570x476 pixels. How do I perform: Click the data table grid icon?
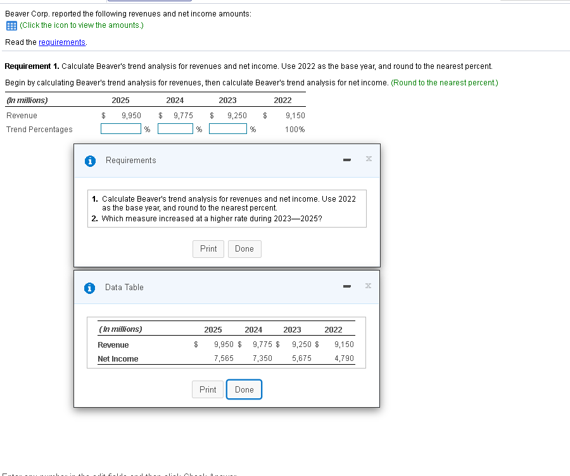pyautogui.click(x=11, y=26)
